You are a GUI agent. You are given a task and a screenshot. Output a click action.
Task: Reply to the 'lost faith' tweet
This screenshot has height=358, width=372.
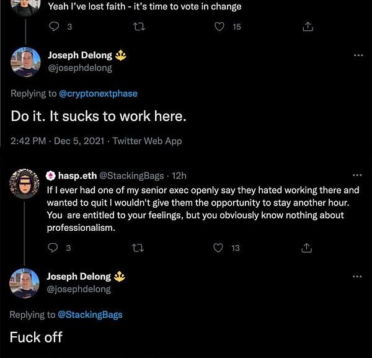(x=54, y=27)
